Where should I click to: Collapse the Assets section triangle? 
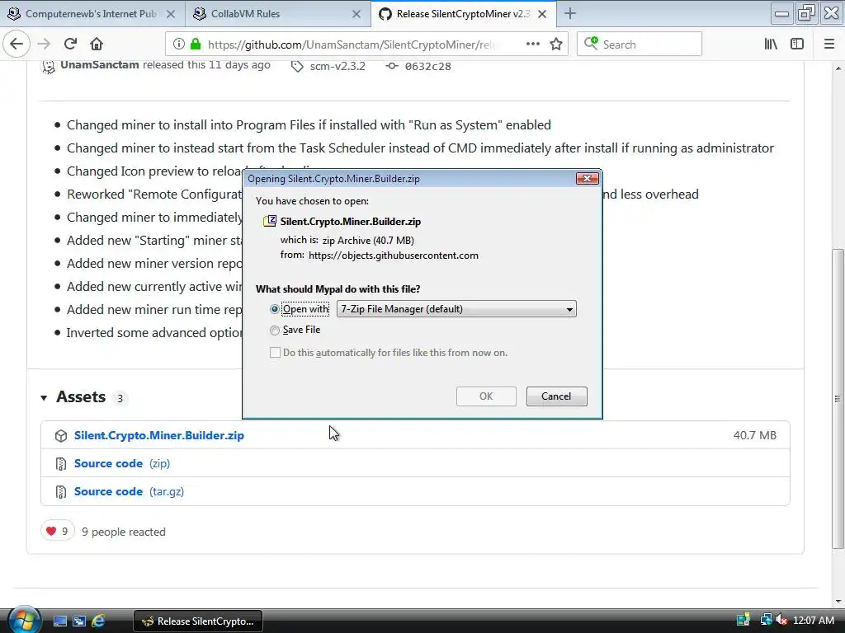(44, 398)
